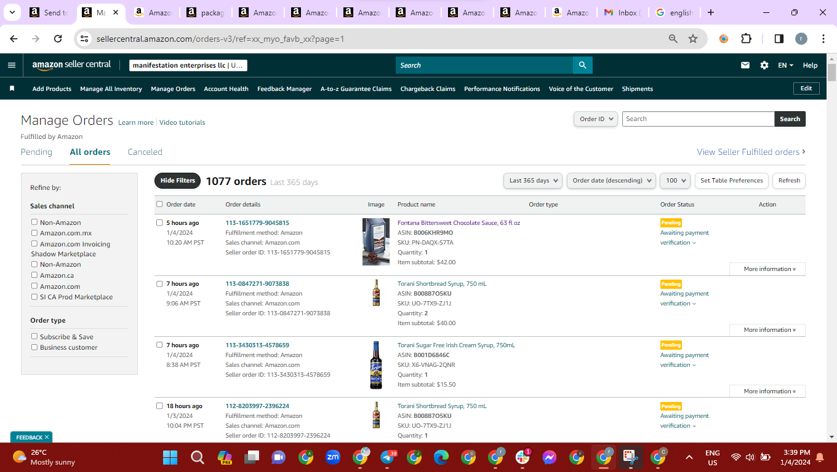Open Messenger from the taskbar
Viewport: 837px width, 472px height.
tap(550, 457)
